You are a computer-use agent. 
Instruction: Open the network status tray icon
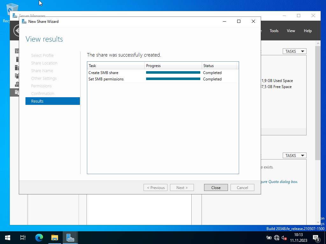276,238
